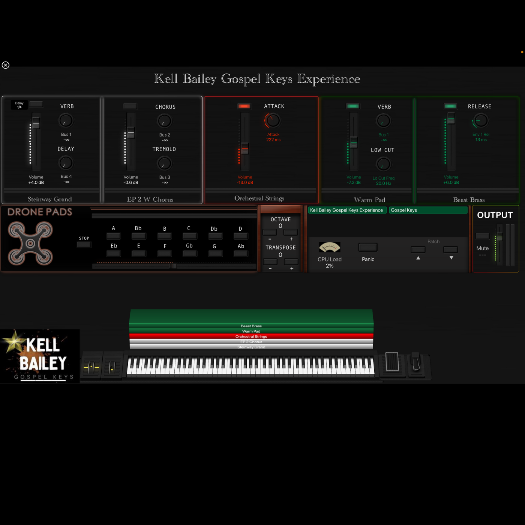Hit the Panic button

coord(368,247)
